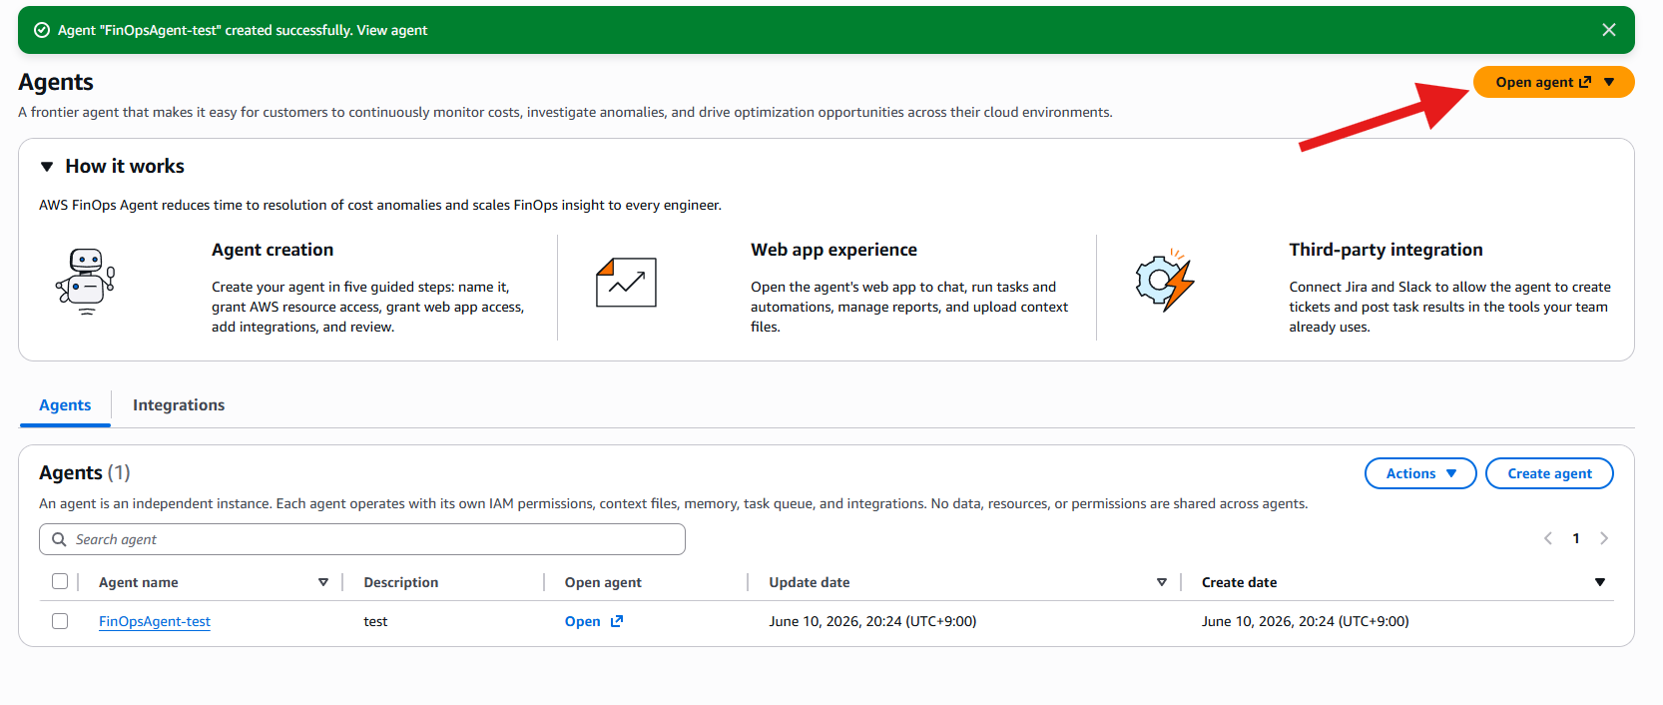This screenshot has height=705, width=1663.
Task: Click the Description column header
Action: tap(401, 582)
